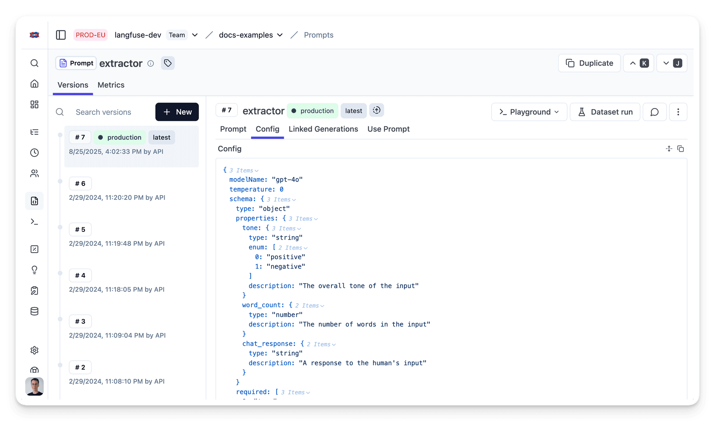Click the Search versions input field
Image resolution: width=715 pixels, height=421 pixels.
click(104, 112)
